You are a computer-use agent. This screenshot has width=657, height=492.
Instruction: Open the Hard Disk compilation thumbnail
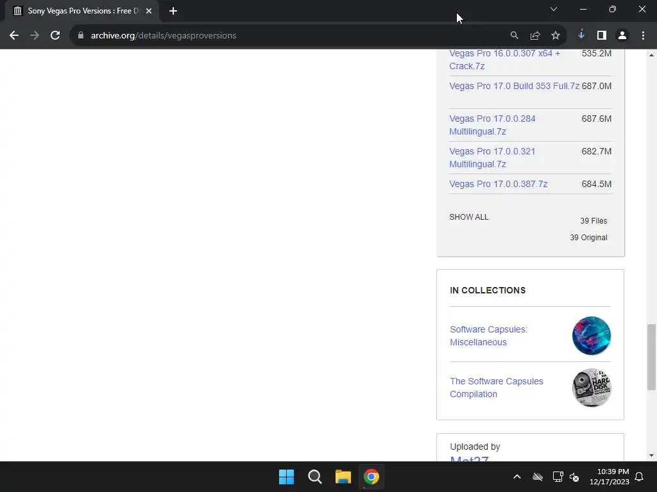591,388
